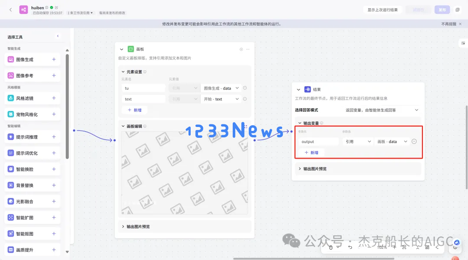Add 画质提升 node with plus
The image size is (468, 260).
(54, 250)
